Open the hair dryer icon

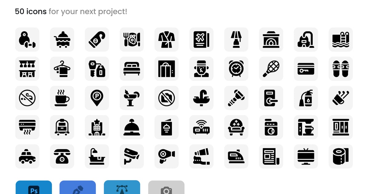[166, 156]
